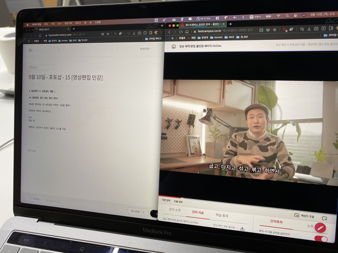Viewport: 338px width, 253px height.
Task: Go to 다음 강의 next lecture
Action: point(178,202)
